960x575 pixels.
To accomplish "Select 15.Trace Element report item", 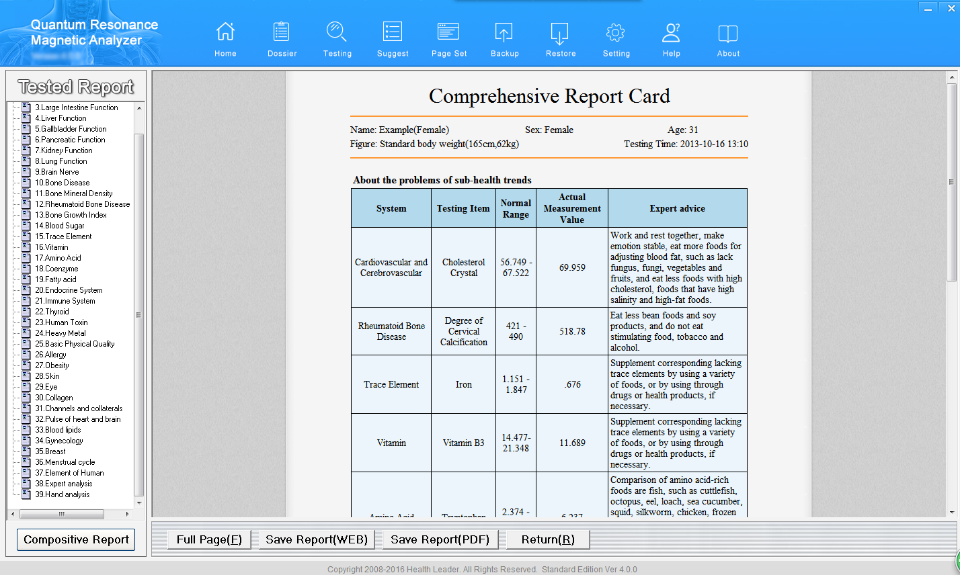I will pos(63,236).
